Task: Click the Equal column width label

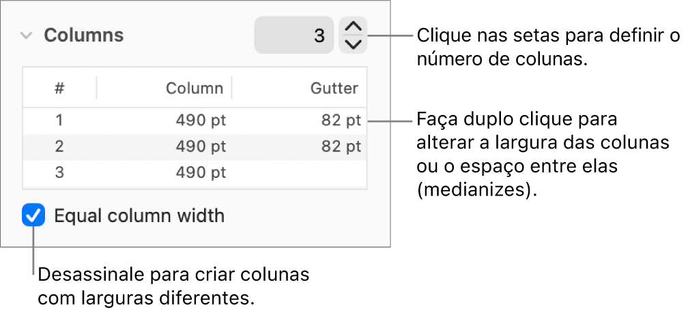Action: pos(139,216)
